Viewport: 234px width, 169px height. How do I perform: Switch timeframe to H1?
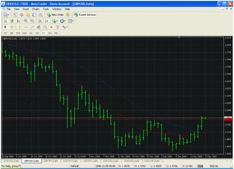coord(31,33)
